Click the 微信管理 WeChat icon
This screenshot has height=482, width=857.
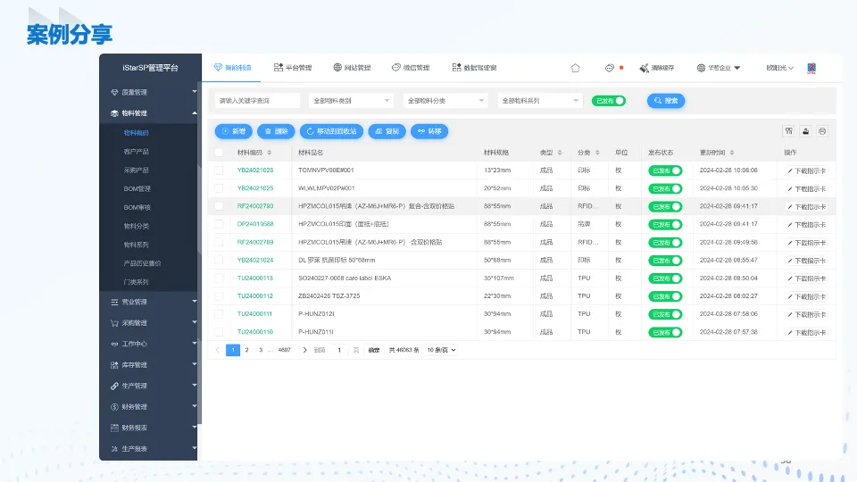tap(396, 67)
